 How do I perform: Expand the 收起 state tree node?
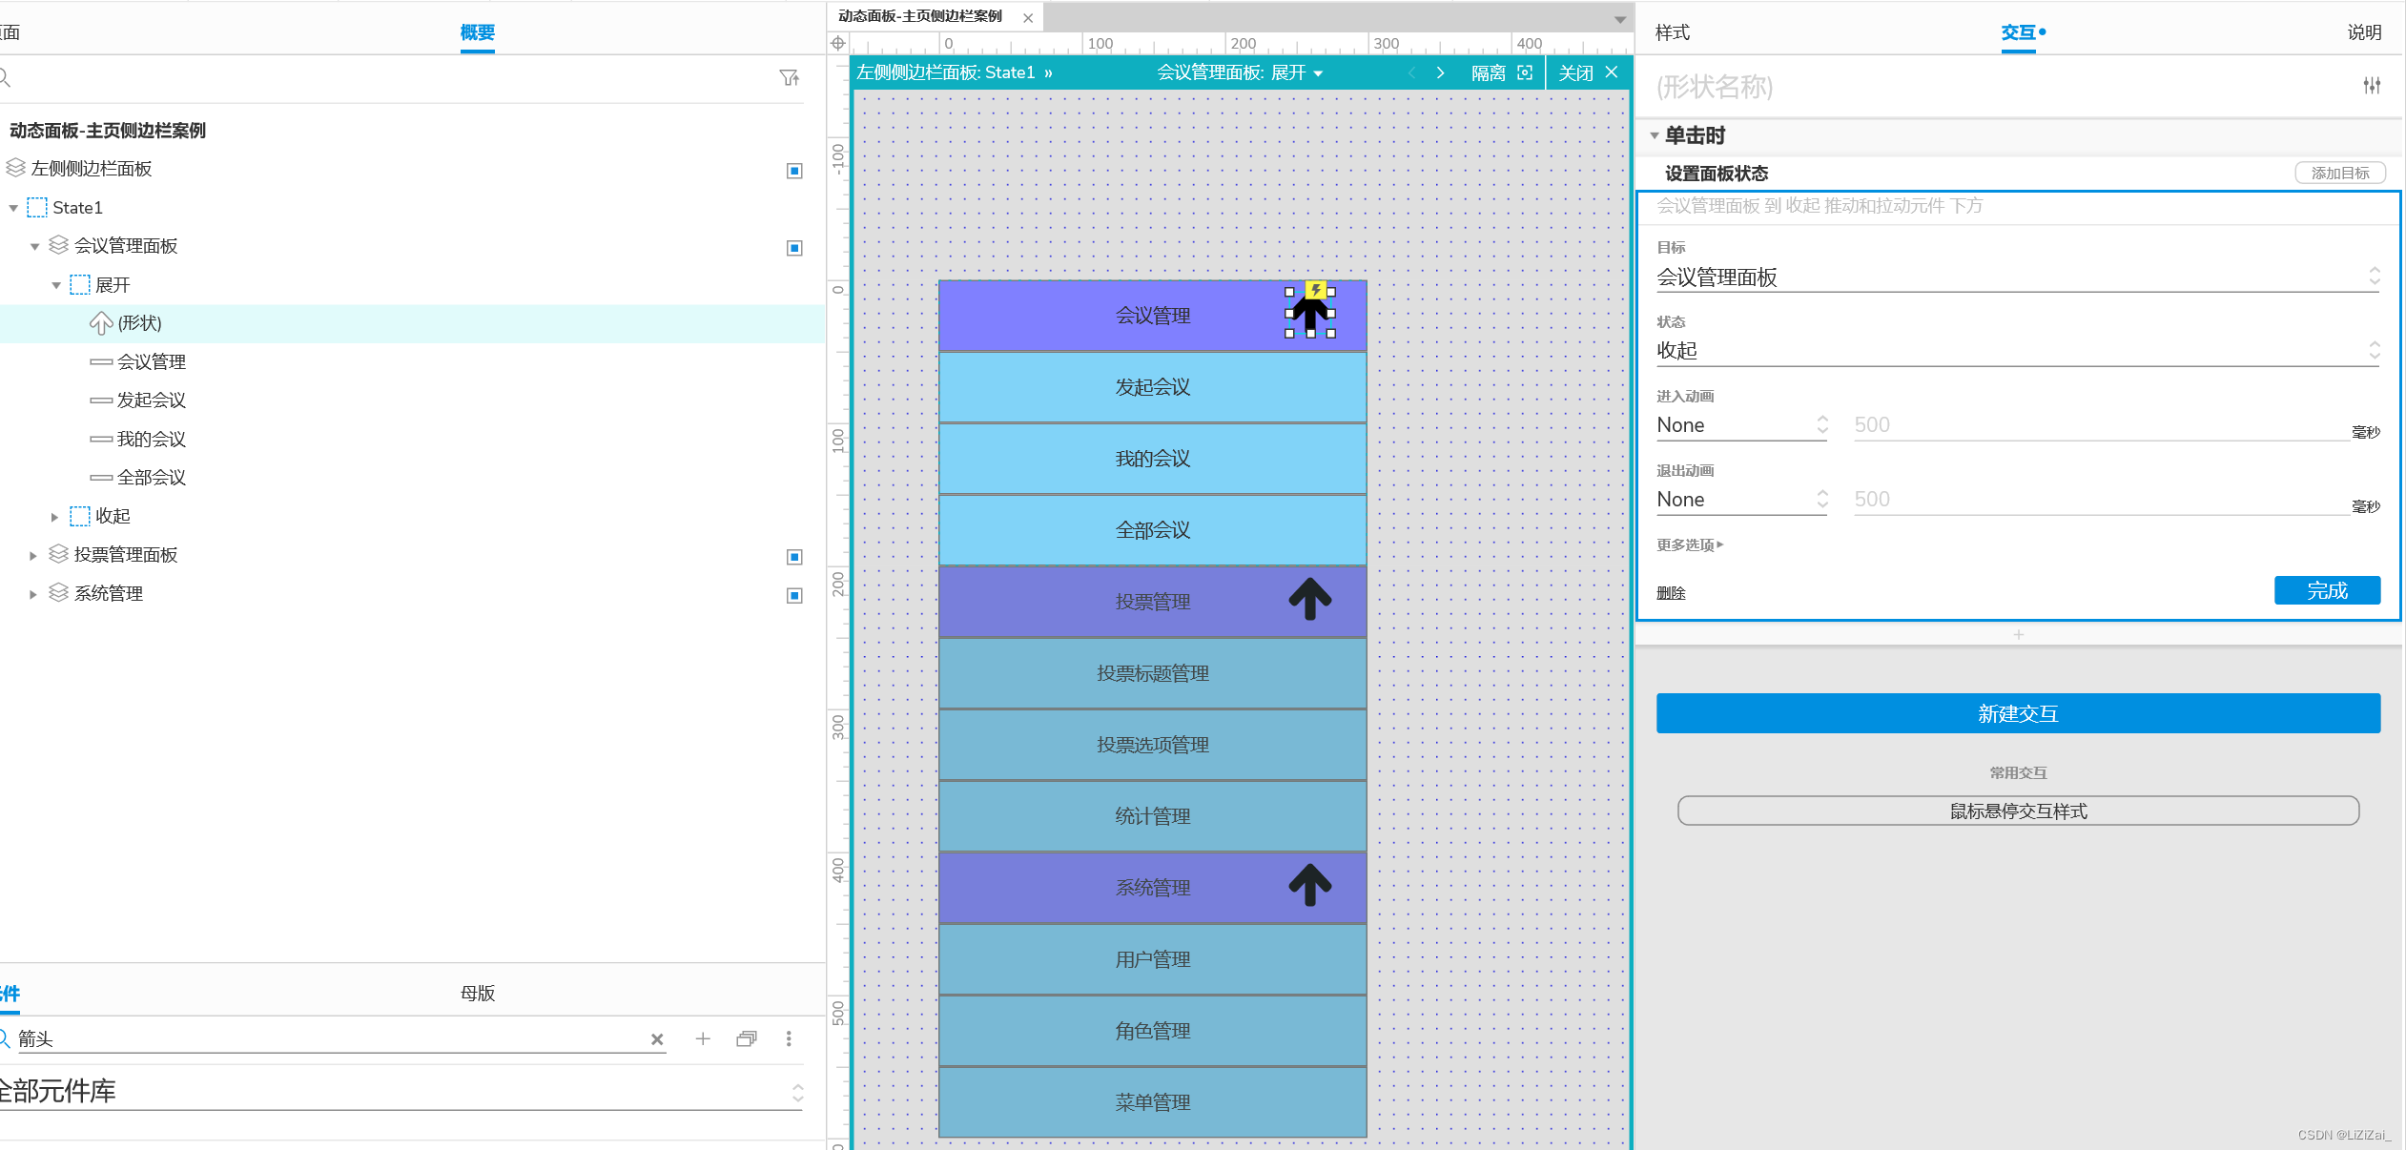coord(54,517)
